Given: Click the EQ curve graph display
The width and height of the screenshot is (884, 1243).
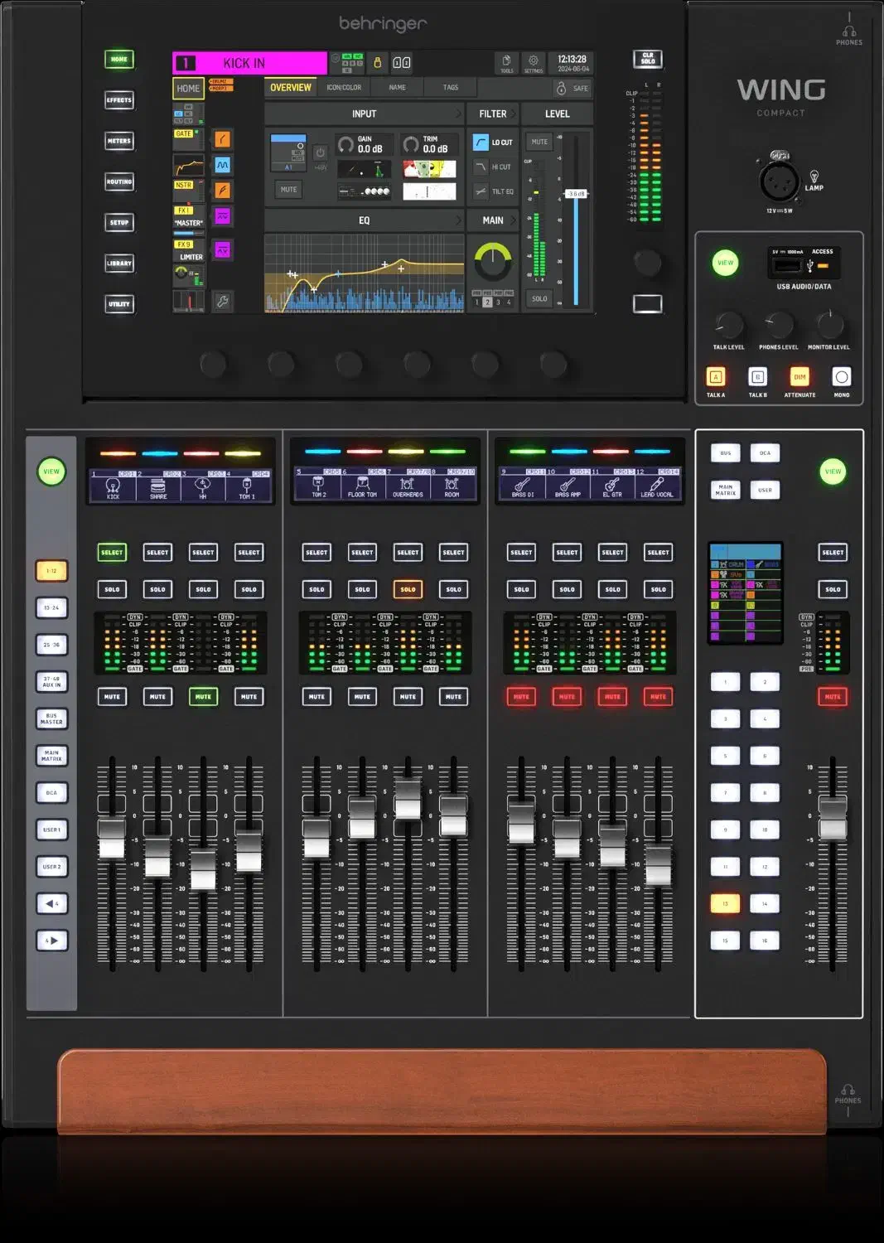Looking at the screenshot, I should pos(364,273).
